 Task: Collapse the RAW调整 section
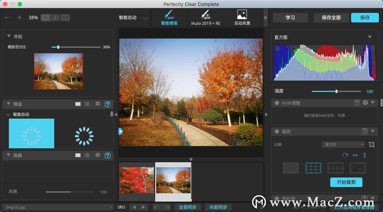pos(373,103)
